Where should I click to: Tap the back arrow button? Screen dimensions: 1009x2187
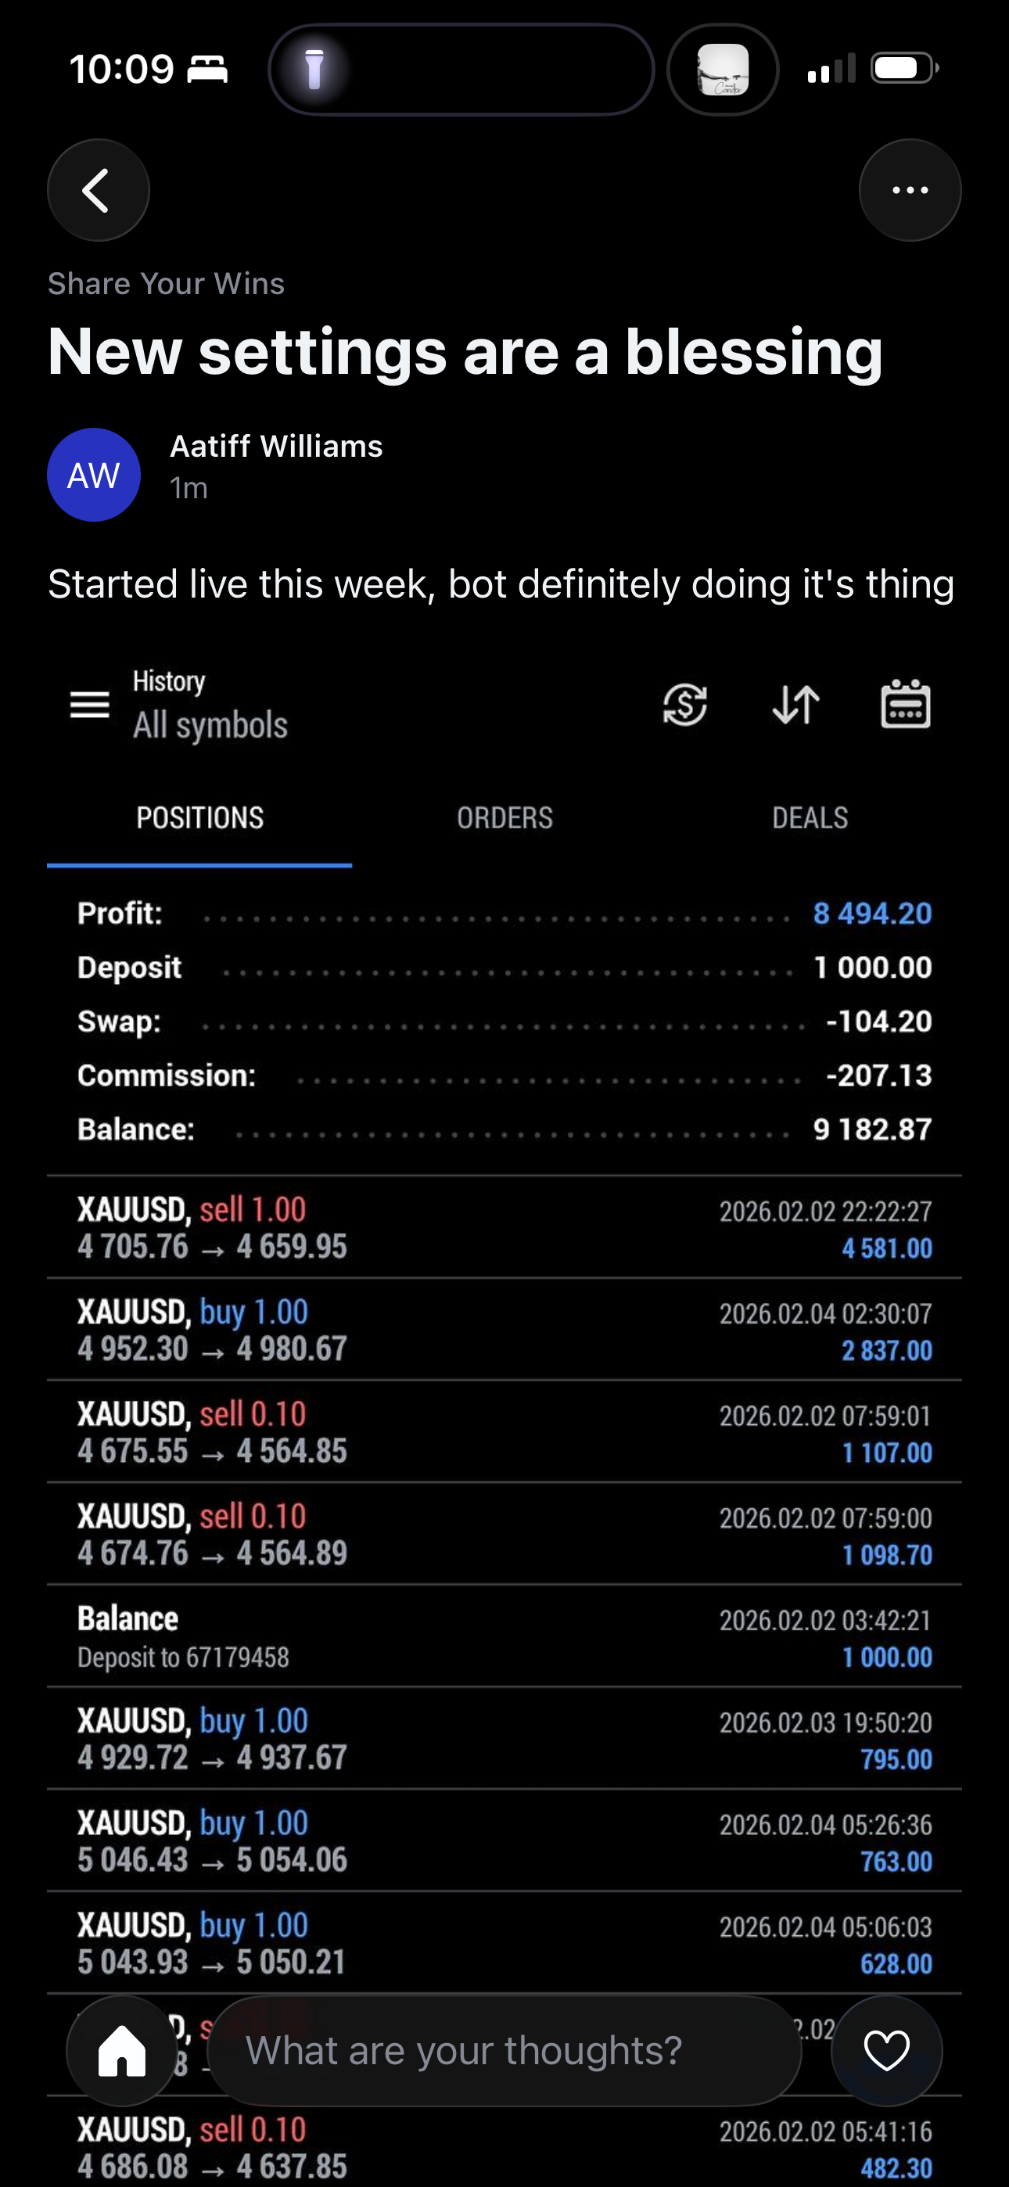pos(98,190)
